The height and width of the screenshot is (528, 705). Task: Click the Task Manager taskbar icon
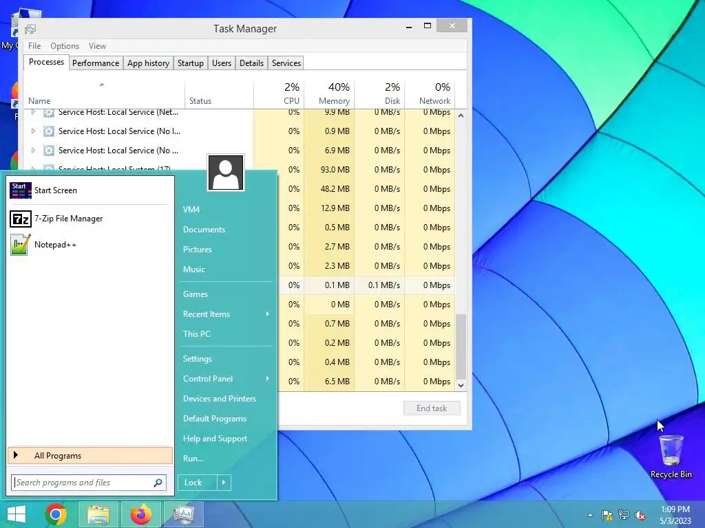(x=183, y=514)
